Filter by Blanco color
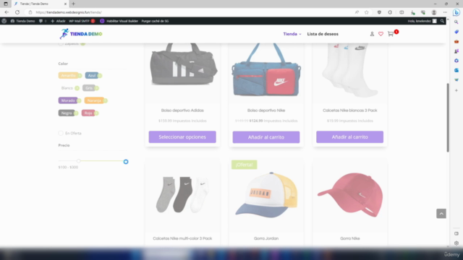Viewport: 463px width, 260px height. coord(67,88)
